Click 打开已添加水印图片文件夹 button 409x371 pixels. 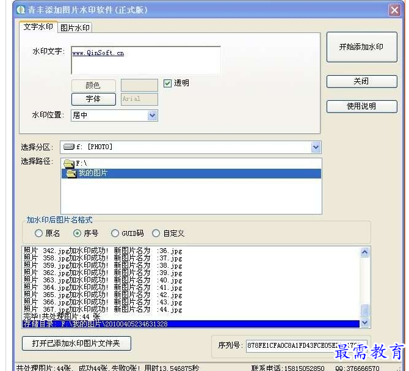(76, 343)
